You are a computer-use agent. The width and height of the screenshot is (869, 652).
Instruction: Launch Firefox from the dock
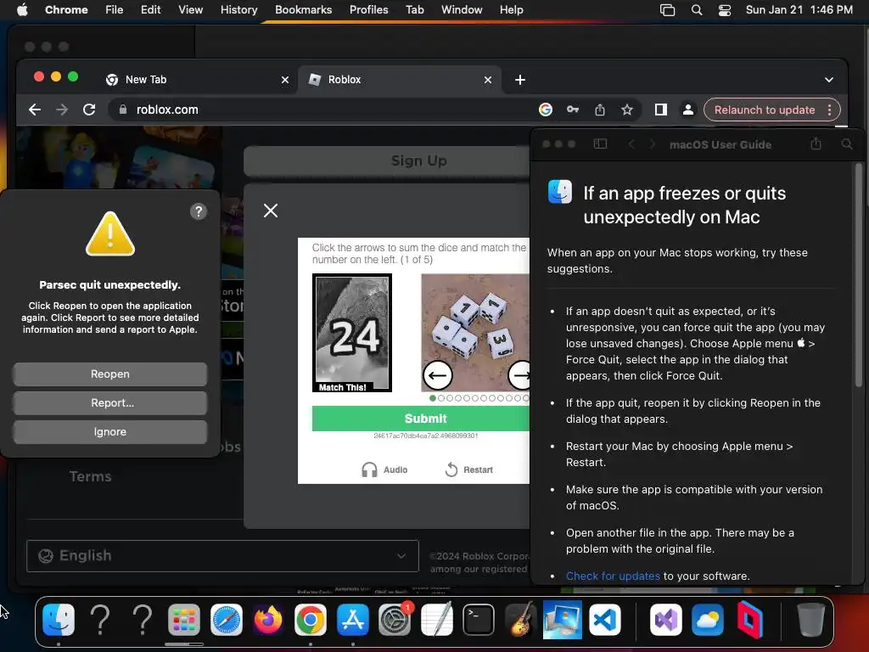click(268, 619)
